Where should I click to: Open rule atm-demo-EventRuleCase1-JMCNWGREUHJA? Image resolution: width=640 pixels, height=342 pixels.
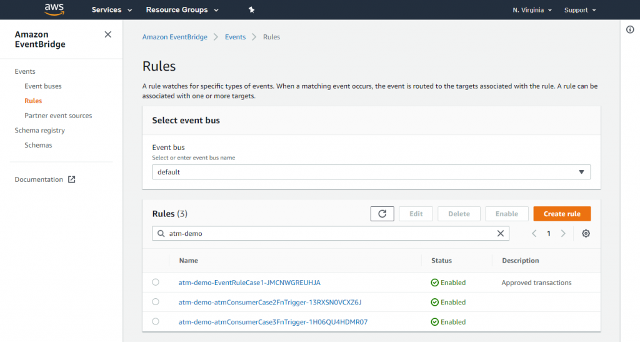[249, 283]
